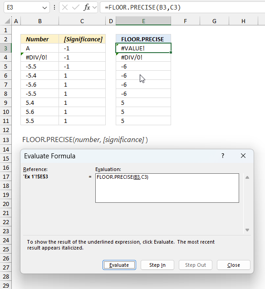Click the X icon of Evaluate Formula dialog

coord(243,156)
